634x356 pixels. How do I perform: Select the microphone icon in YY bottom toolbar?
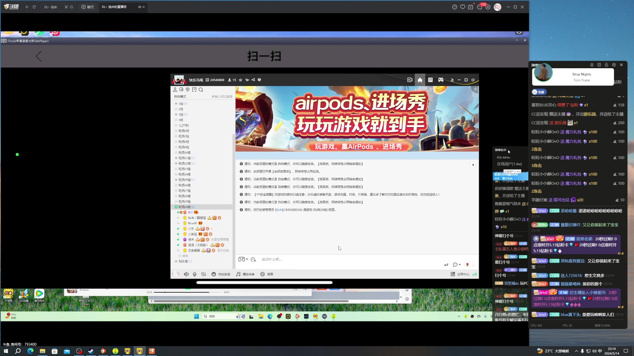(195, 274)
